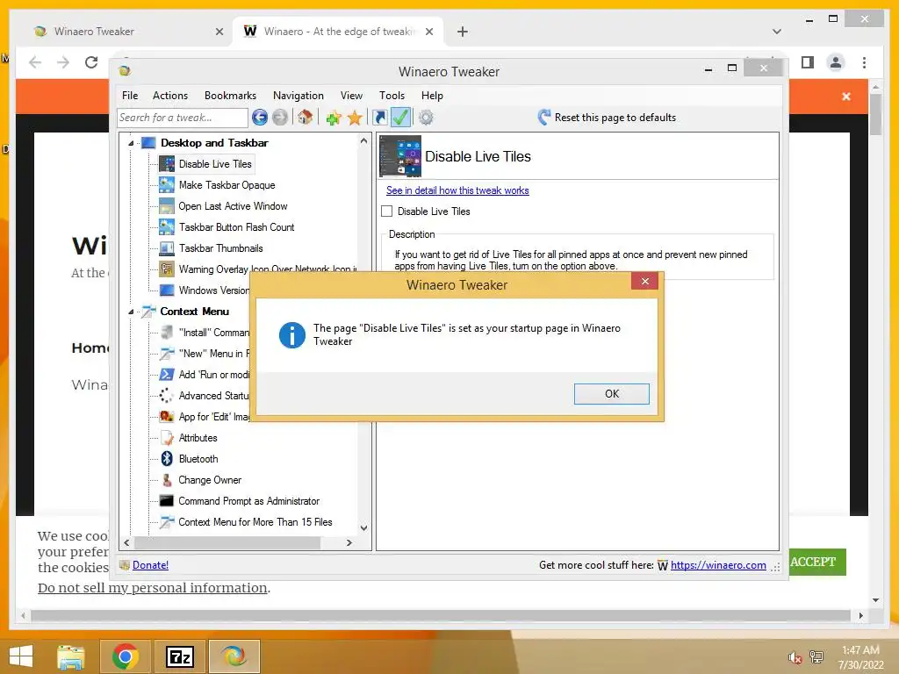Open the Tools menu
Image resolution: width=899 pixels, height=674 pixels.
(x=392, y=96)
